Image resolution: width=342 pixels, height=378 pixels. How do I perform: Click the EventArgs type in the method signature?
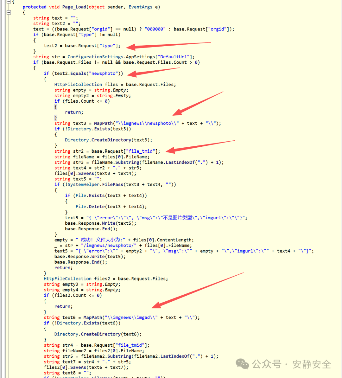[x=140, y=7]
